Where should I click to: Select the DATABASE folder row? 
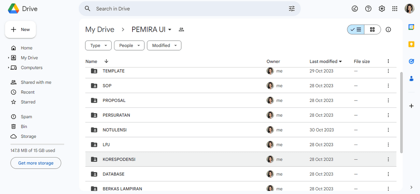point(241,174)
